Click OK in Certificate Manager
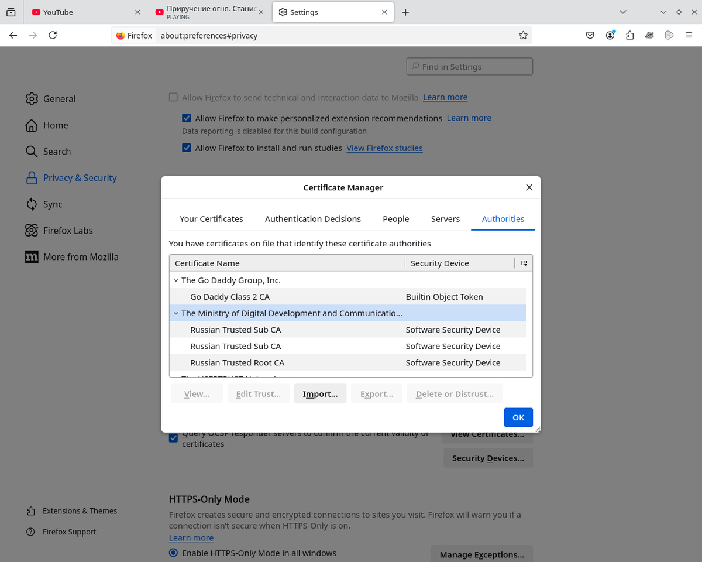This screenshot has width=702, height=562. [x=518, y=417]
